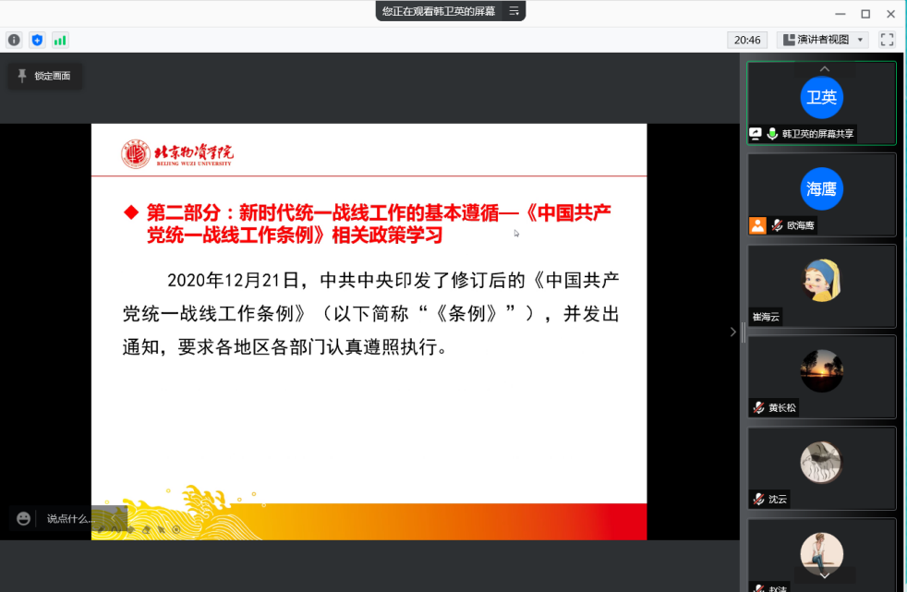
Task: Click the green microphone icon of 韩卫英
Action: click(x=771, y=134)
